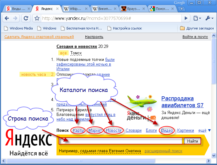This screenshot has height=165, width=217.
Task: Click the big Яндекс logo
Action: 29,138
